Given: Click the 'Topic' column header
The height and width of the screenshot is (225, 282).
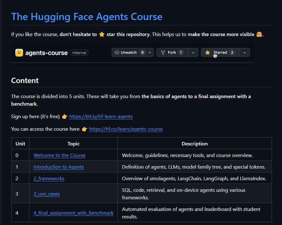Looking at the screenshot, I should [x=73, y=144].
